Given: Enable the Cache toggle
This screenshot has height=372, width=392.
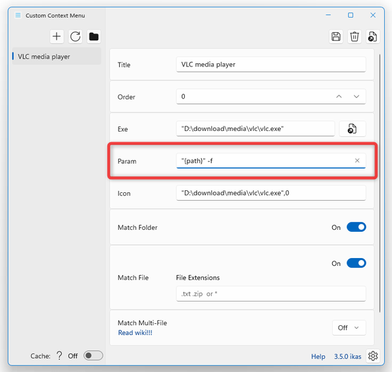Looking at the screenshot, I should tap(93, 356).
